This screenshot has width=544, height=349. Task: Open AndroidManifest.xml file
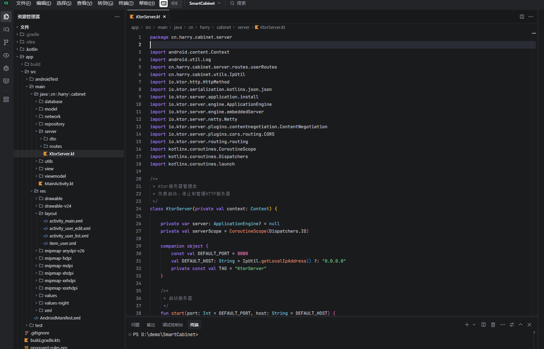coord(60,318)
